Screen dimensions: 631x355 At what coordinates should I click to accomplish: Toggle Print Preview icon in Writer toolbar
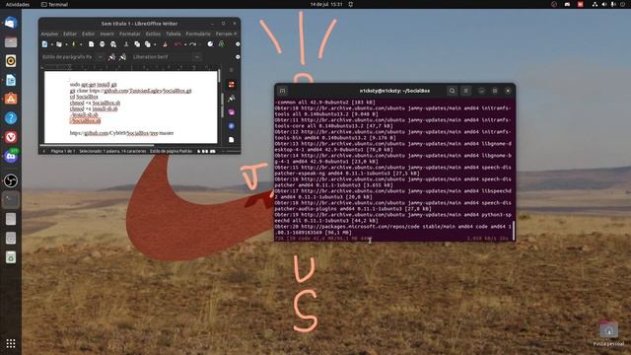(113, 44)
